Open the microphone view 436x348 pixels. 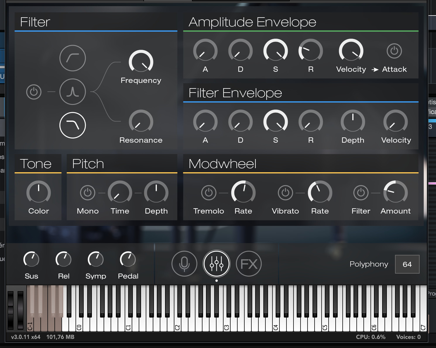click(x=184, y=264)
